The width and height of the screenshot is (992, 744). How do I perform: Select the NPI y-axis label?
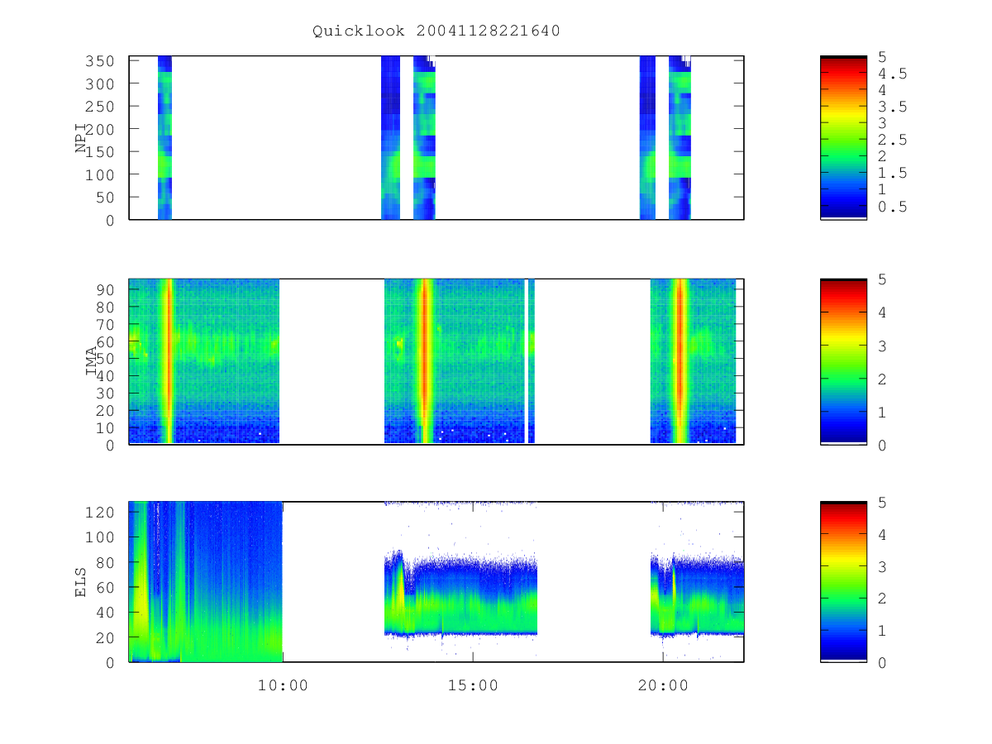click(82, 138)
